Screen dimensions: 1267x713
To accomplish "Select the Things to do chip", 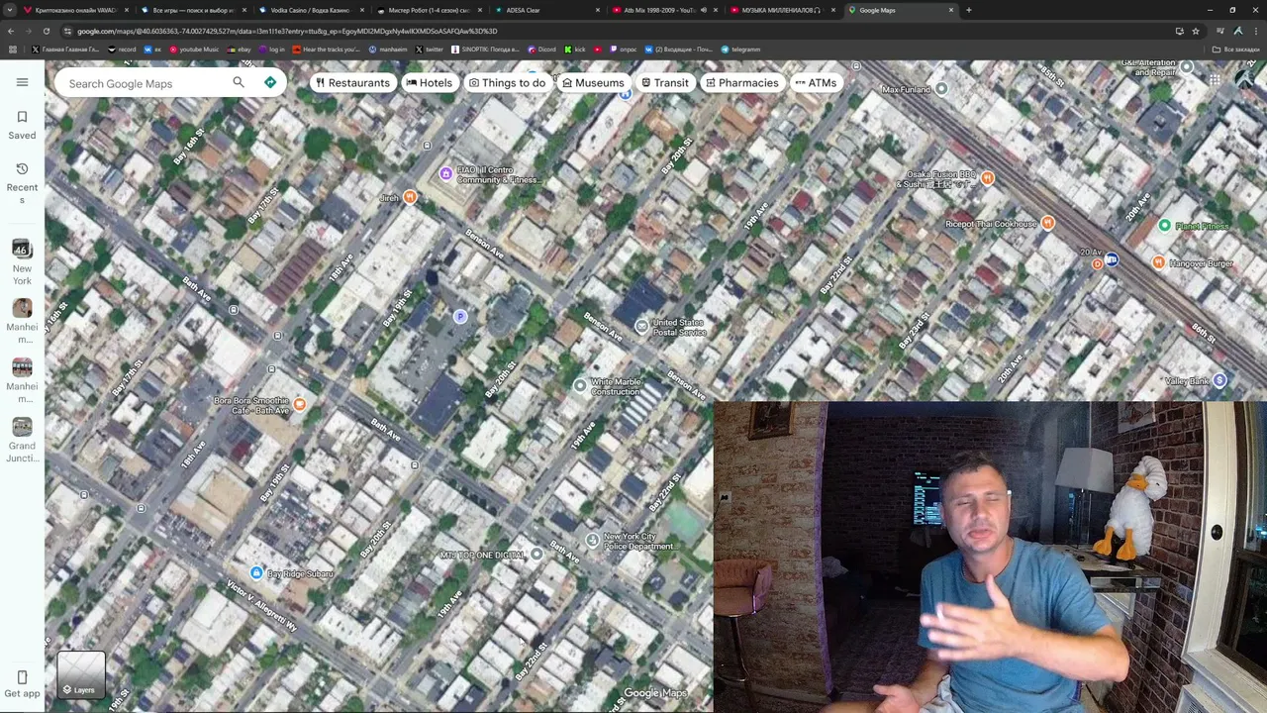I will click(507, 83).
